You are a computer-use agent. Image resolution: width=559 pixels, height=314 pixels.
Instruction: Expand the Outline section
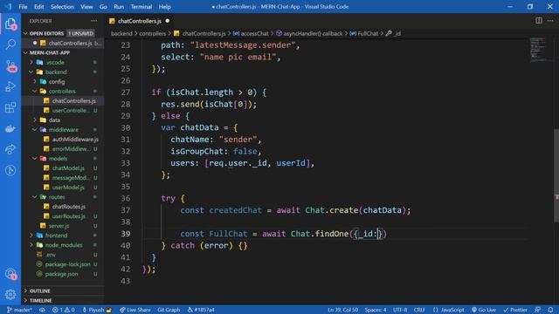[62, 290]
